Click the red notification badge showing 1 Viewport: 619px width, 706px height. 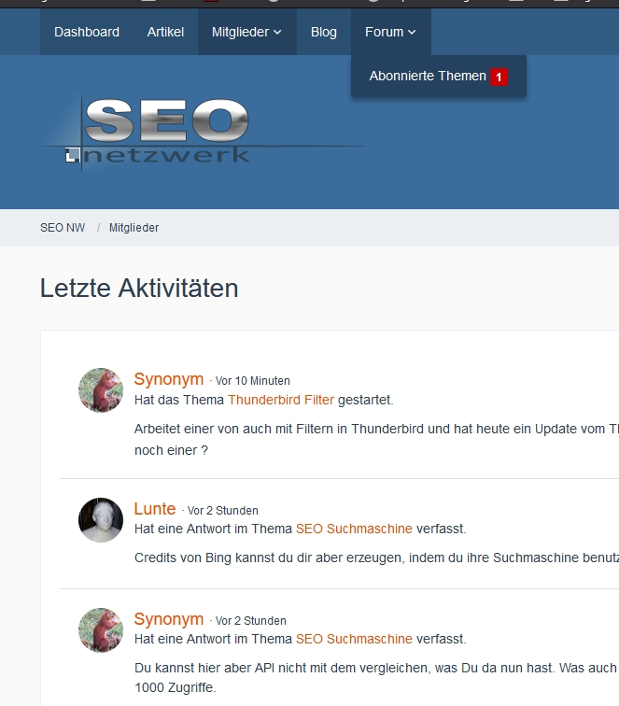[499, 77]
